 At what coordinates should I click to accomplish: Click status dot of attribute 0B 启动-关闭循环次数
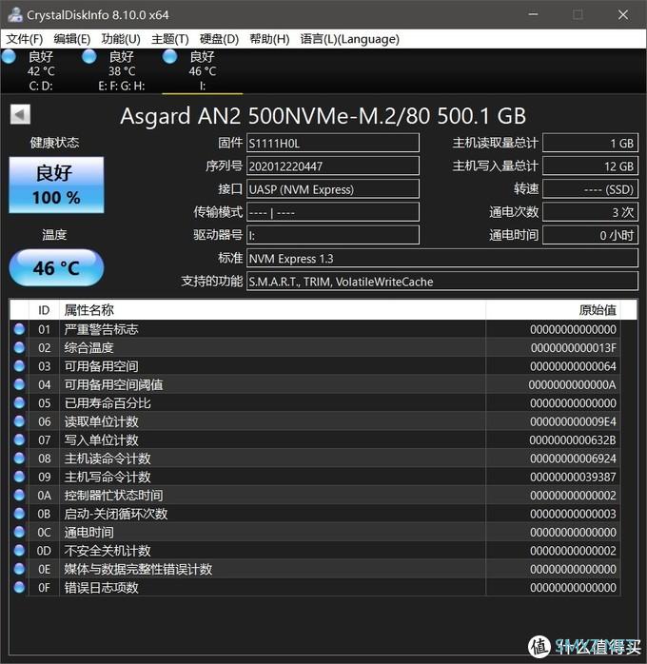pyautogui.click(x=19, y=514)
